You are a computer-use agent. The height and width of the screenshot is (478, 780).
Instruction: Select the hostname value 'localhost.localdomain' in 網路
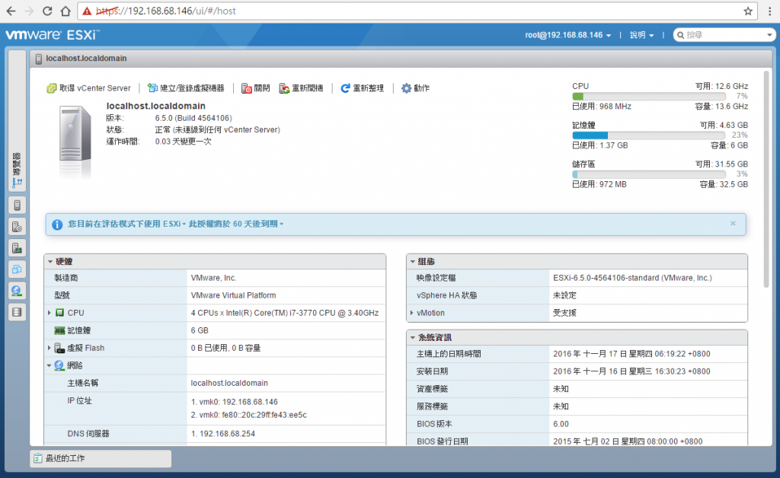[x=229, y=384]
